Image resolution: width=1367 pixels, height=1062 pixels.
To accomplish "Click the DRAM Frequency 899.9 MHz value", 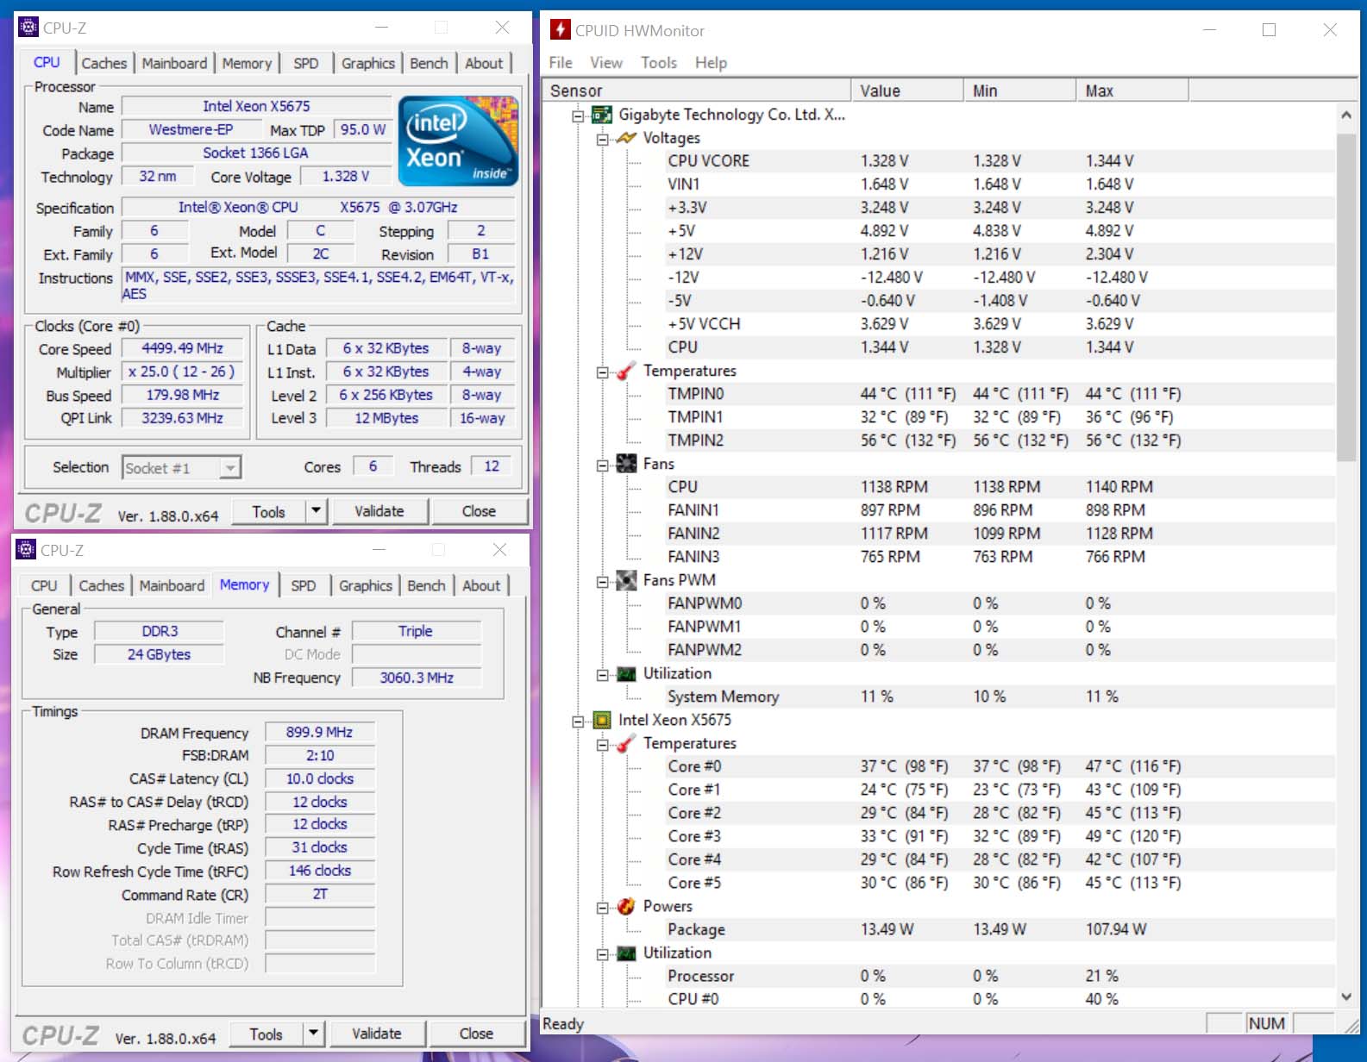I will (x=319, y=732).
